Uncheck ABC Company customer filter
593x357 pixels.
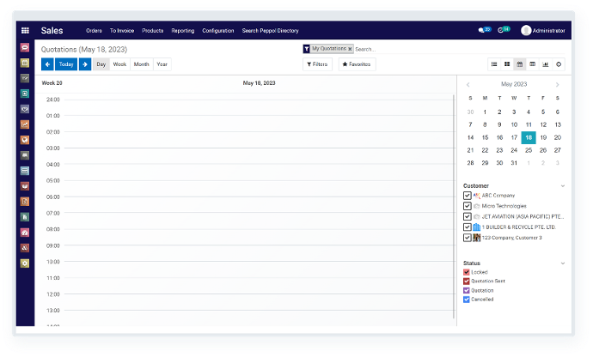467,196
